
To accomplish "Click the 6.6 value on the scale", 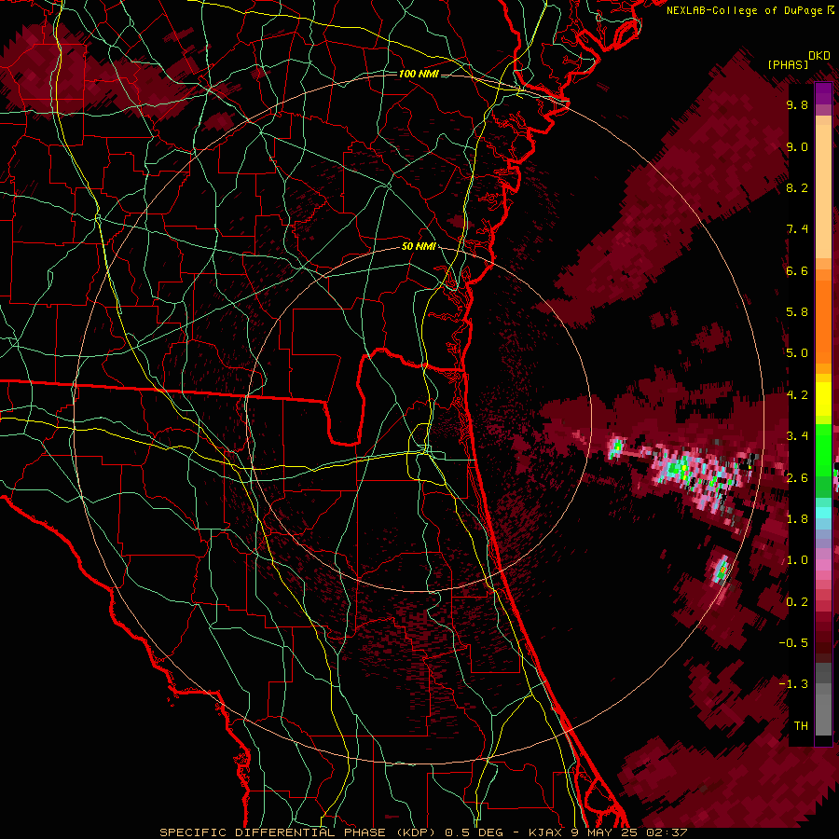I will pyautogui.click(x=797, y=271).
